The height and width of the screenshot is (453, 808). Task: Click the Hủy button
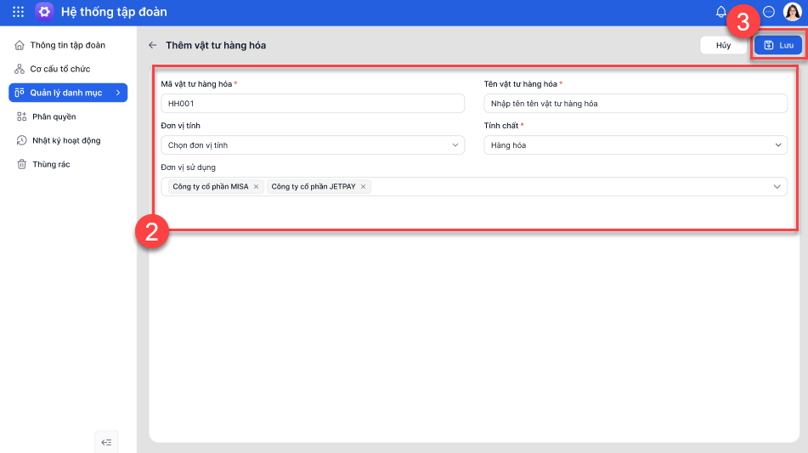tap(723, 45)
